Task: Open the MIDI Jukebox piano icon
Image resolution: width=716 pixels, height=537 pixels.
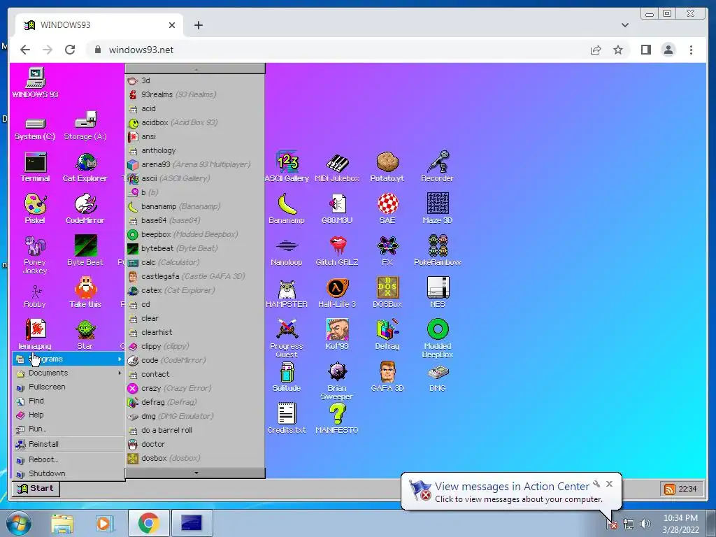Action: click(337, 168)
